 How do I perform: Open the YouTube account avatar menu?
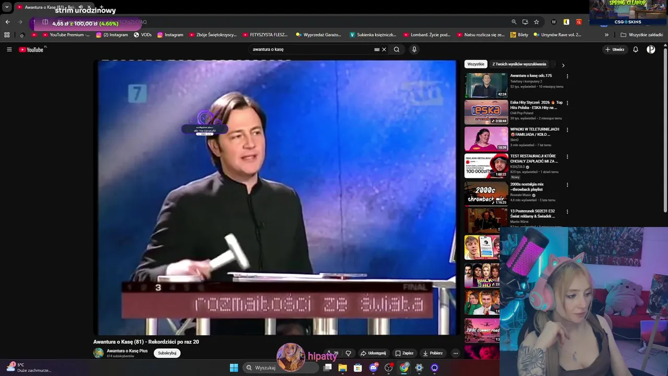(651, 50)
